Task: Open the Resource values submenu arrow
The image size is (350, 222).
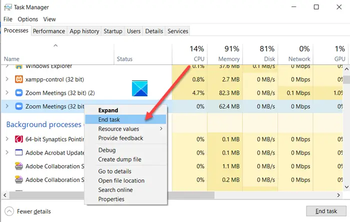Action: coord(161,129)
